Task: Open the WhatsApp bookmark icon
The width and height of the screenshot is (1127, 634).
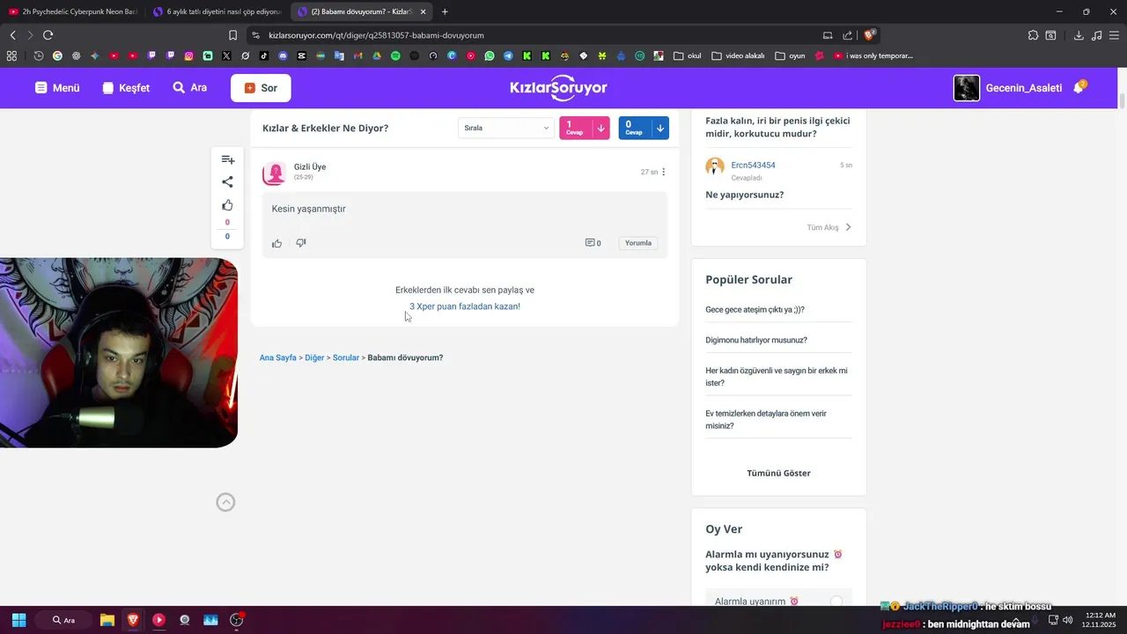Action: coord(490,55)
